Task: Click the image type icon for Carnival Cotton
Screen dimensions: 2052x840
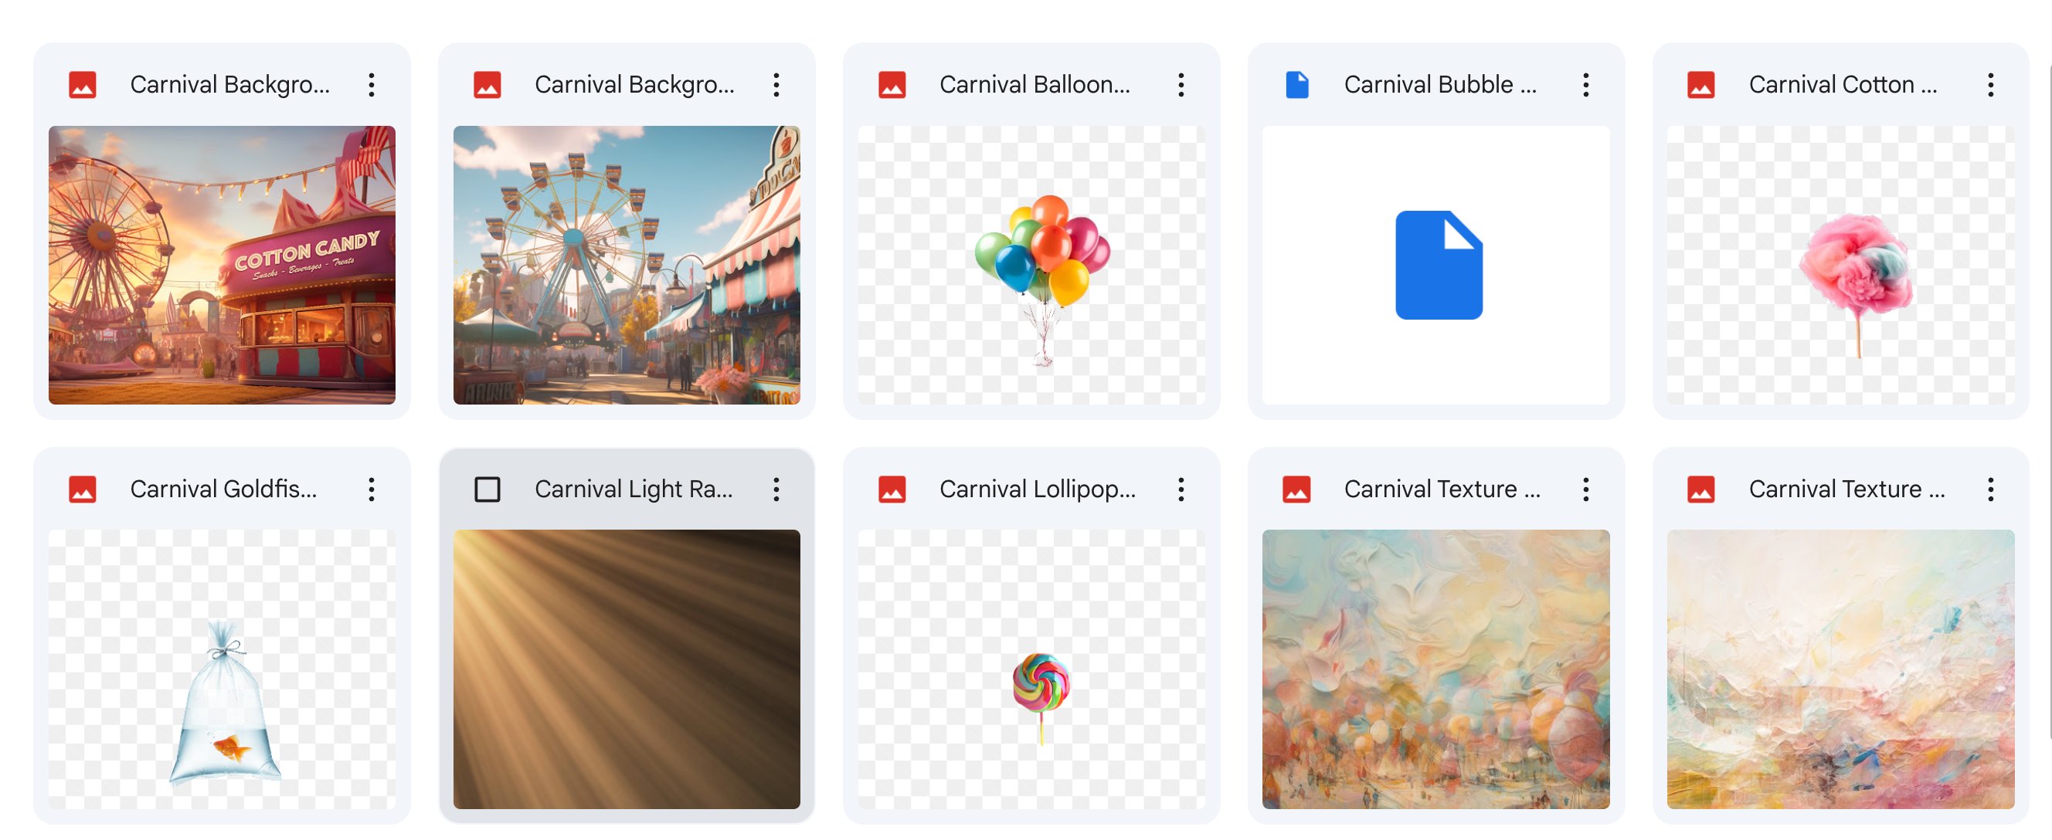Action: pos(1700,85)
